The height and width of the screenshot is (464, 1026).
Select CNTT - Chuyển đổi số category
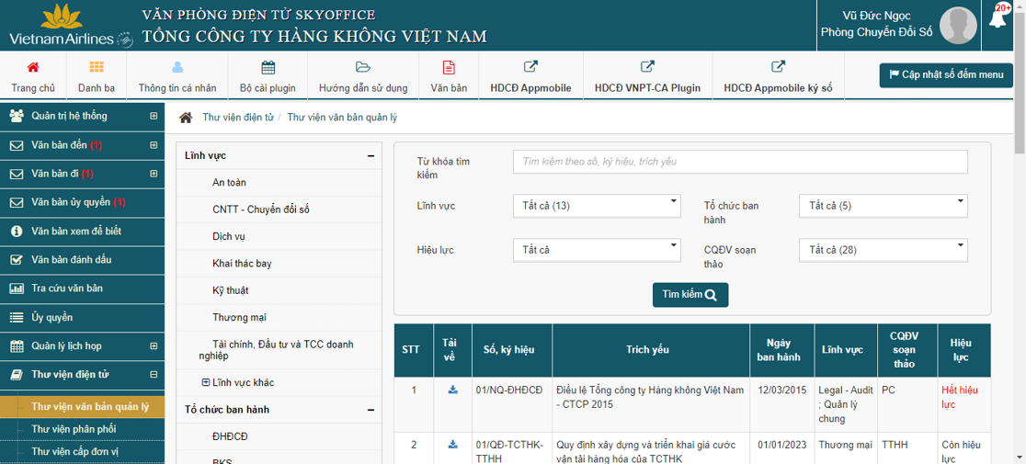tap(261, 209)
